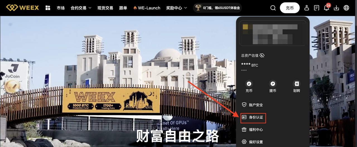This screenshot has width=357, height=147.
Task: Click the search magnifier icon
Action: click(273, 8)
